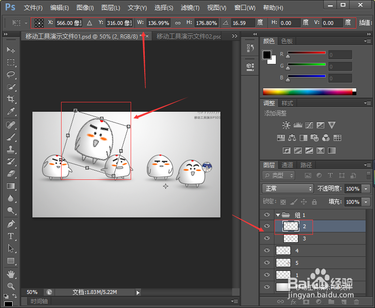Toggle lock all padlock icon
The height and width of the screenshot is (308, 375).
(x=314, y=202)
